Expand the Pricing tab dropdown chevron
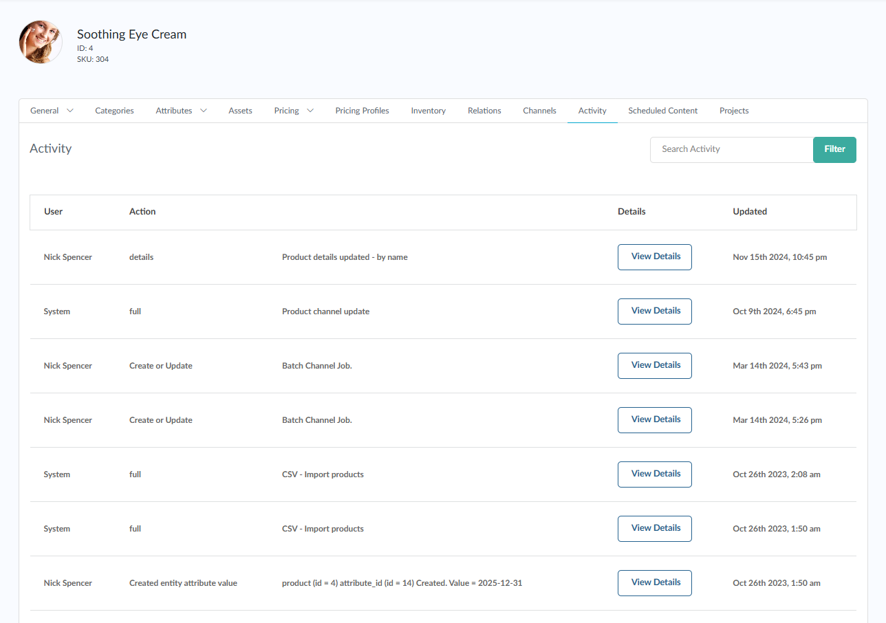Image resolution: width=886 pixels, height=623 pixels. click(310, 111)
